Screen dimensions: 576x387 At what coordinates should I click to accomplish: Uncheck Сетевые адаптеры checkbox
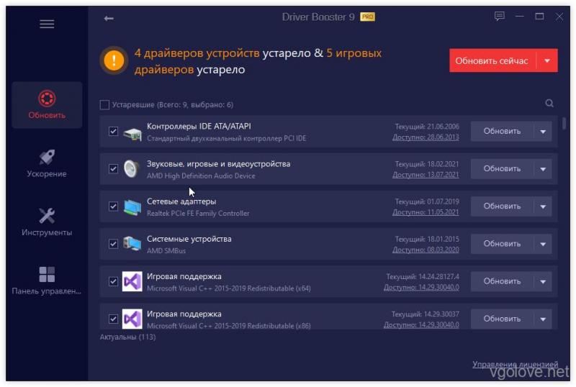(x=113, y=206)
